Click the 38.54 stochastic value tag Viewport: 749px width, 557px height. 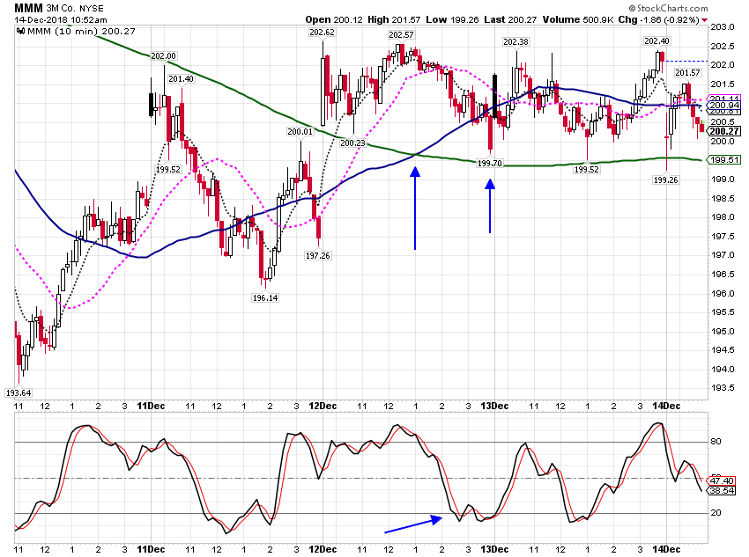[722, 491]
